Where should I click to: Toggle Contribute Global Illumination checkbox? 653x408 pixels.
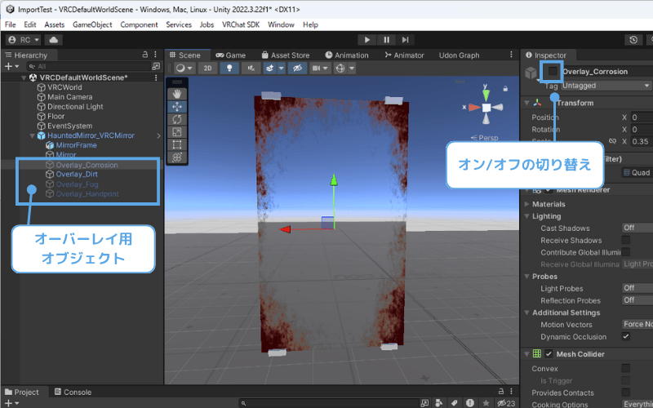point(625,252)
